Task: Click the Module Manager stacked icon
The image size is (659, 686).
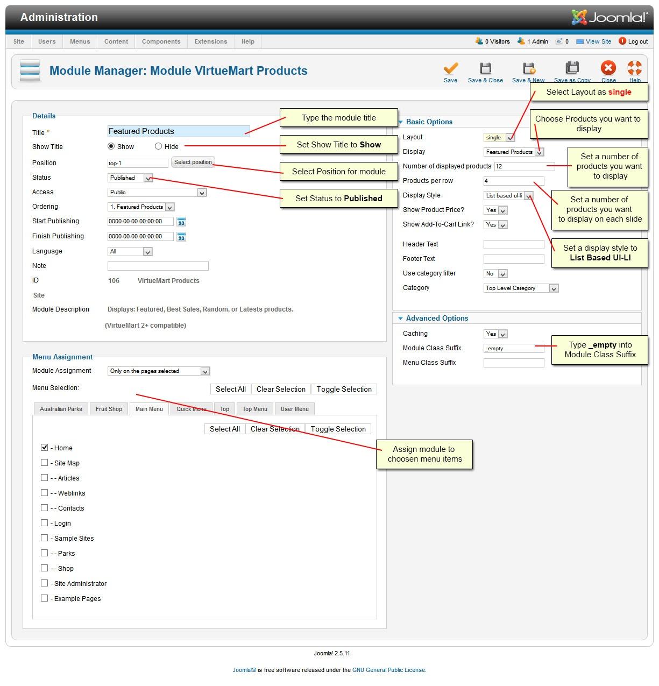Action: 30,70
